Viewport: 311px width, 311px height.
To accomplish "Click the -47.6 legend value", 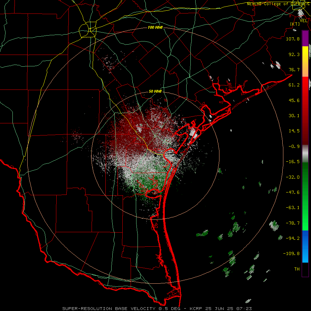I will [293, 192].
